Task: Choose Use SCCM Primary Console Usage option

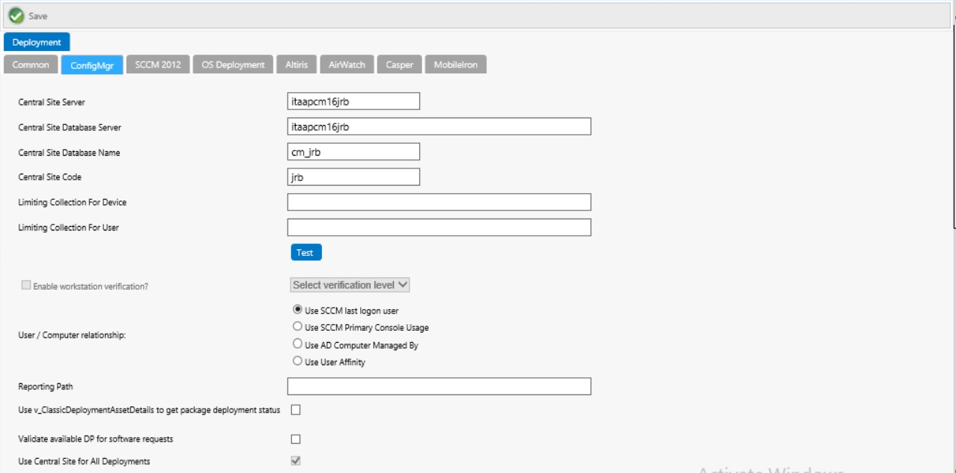Action: point(298,327)
